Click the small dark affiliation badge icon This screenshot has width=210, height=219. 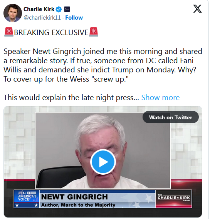tap(67, 9)
